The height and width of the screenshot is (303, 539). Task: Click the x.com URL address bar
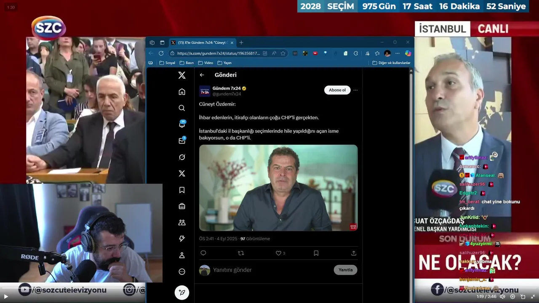coord(219,53)
